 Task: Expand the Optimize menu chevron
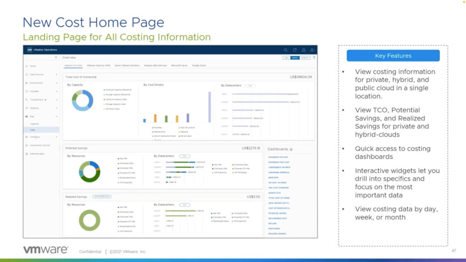coord(56,108)
